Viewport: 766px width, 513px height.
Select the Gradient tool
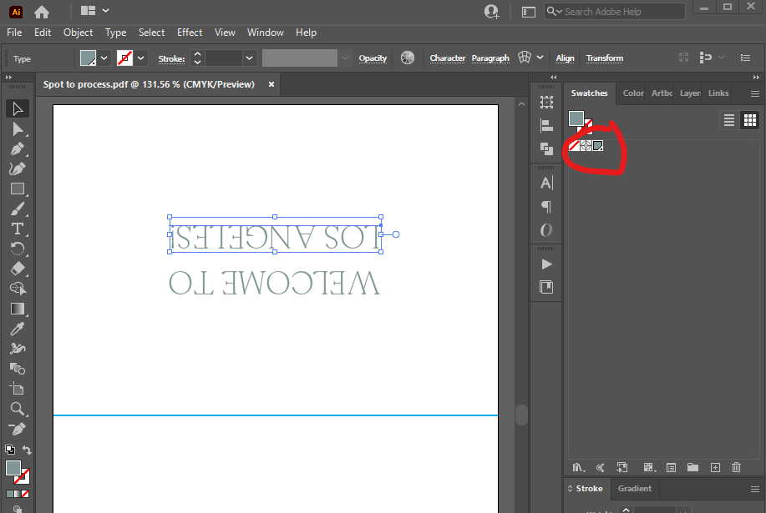(17, 309)
